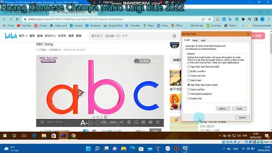Screen dimensions: 272x153
Task: Enter fullscreen in the bilibili player
Action: click(158, 122)
